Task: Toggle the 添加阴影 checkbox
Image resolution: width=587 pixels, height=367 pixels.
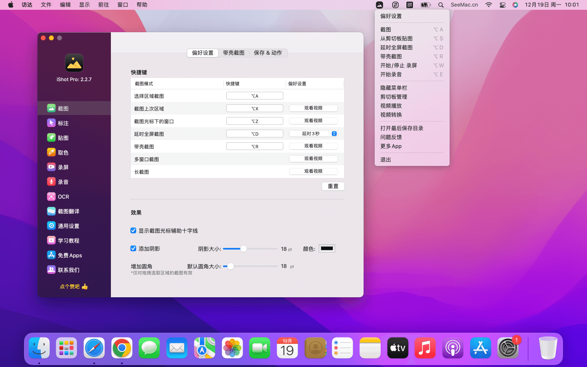Action: (133, 248)
